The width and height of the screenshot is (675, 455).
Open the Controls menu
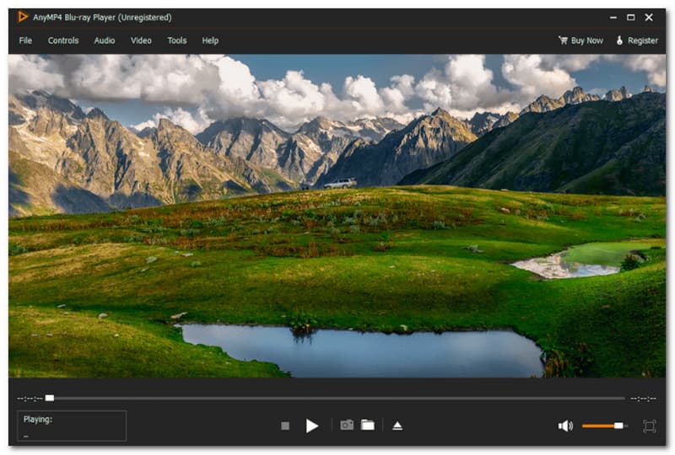63,40
